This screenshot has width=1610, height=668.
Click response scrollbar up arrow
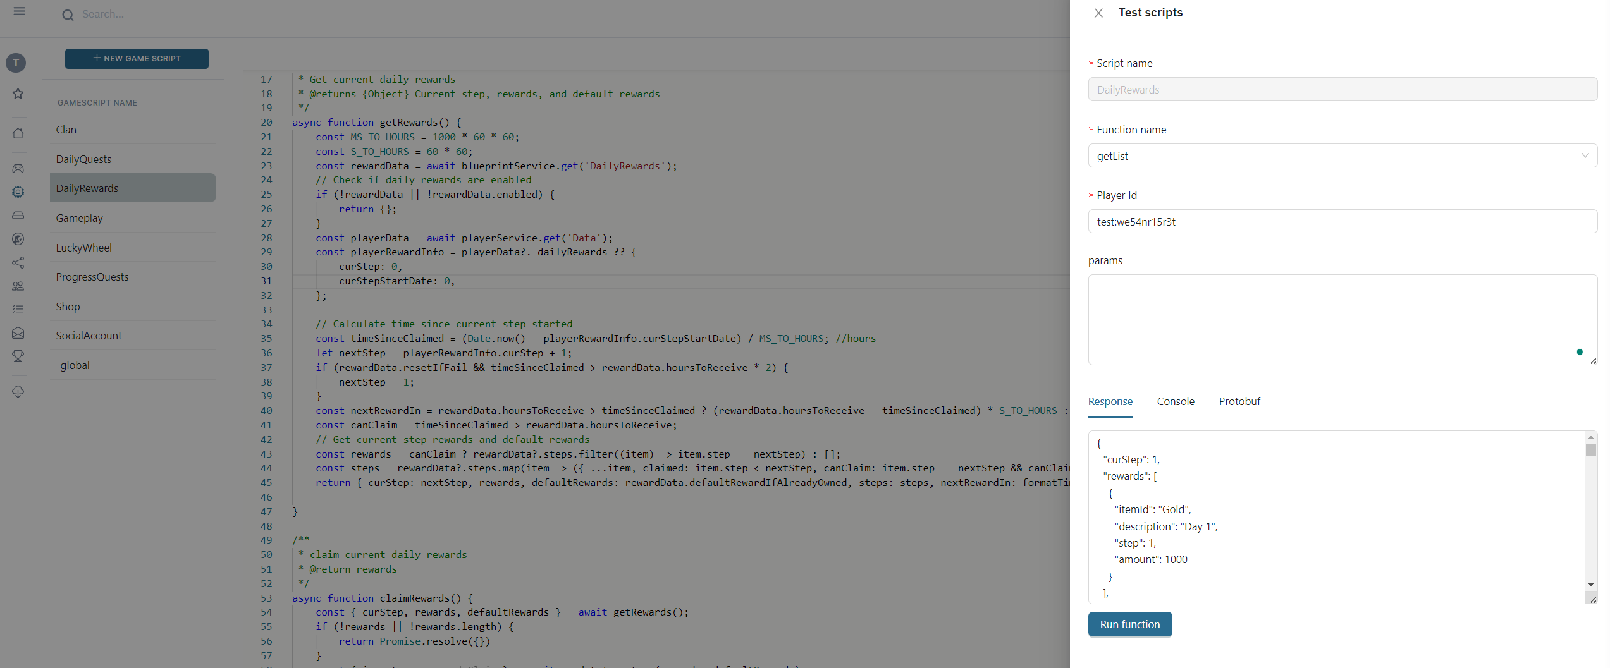pyautogui.click(x=1590, y=437)
